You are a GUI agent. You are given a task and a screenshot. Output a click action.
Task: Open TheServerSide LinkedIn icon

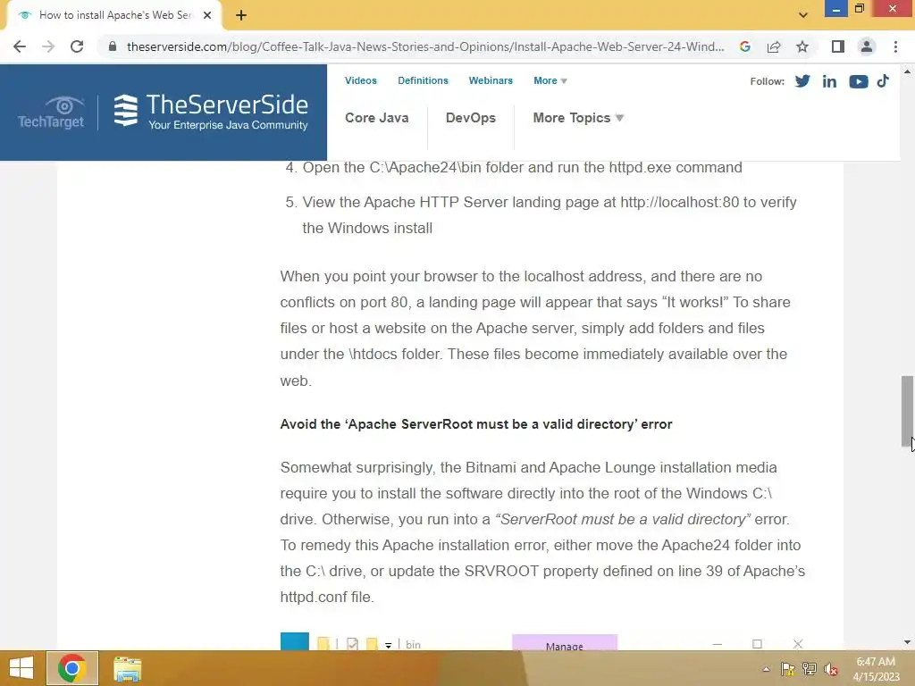(829, 81)
